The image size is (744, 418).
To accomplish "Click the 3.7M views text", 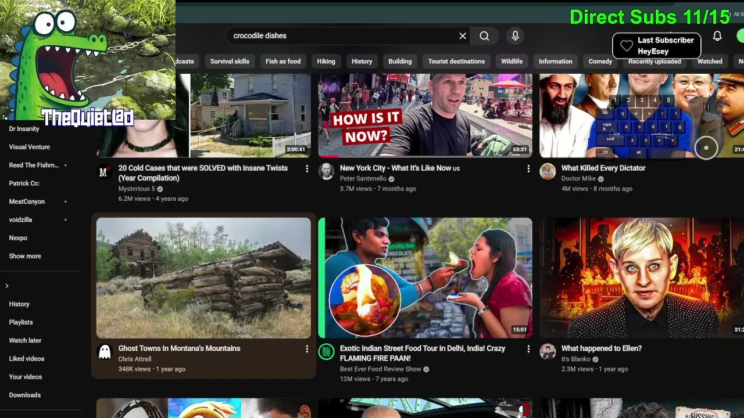I will 356,189.
